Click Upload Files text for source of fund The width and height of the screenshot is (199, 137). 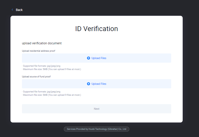click(99, 84)
